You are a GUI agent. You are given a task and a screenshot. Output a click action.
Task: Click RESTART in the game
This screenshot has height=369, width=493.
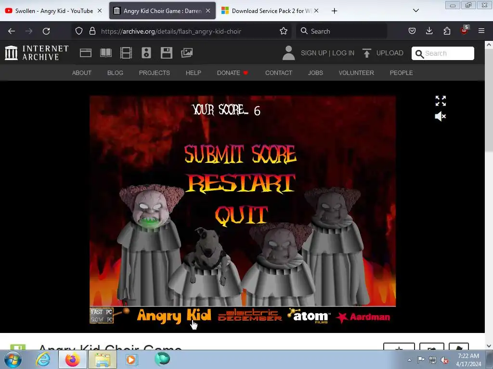coord(241,183)
